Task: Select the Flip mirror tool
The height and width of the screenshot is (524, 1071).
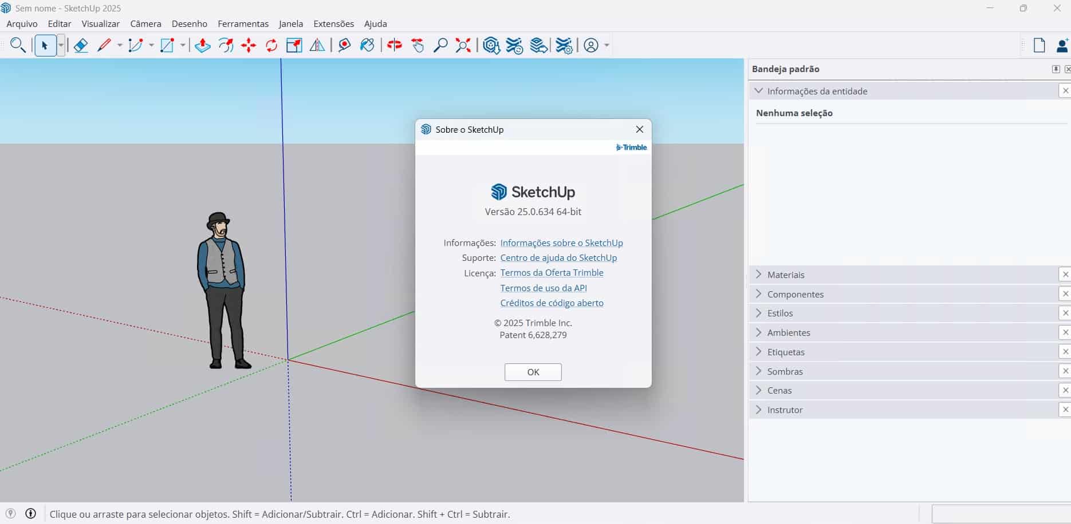Action: click(317, 45)
